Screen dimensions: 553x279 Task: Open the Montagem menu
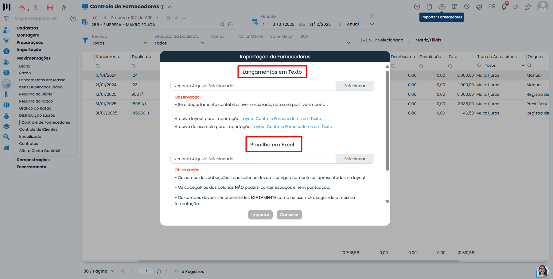click(x=28, y=35)
